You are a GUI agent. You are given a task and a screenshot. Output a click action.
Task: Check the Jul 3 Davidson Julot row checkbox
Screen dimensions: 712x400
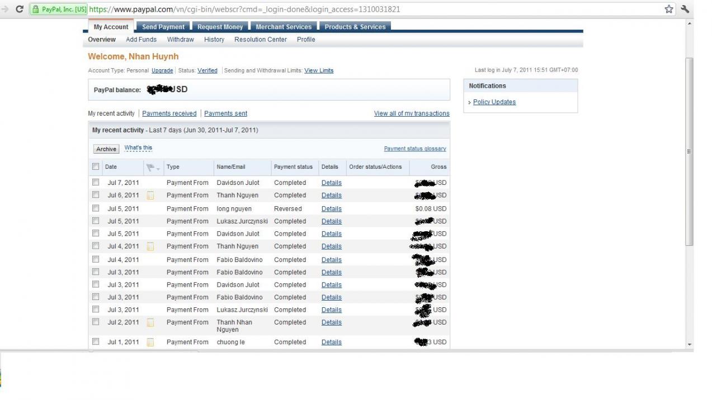96,284
